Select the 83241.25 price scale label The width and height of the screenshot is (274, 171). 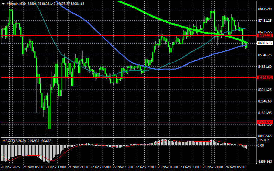pyautogui.click(x=265, y=90)
